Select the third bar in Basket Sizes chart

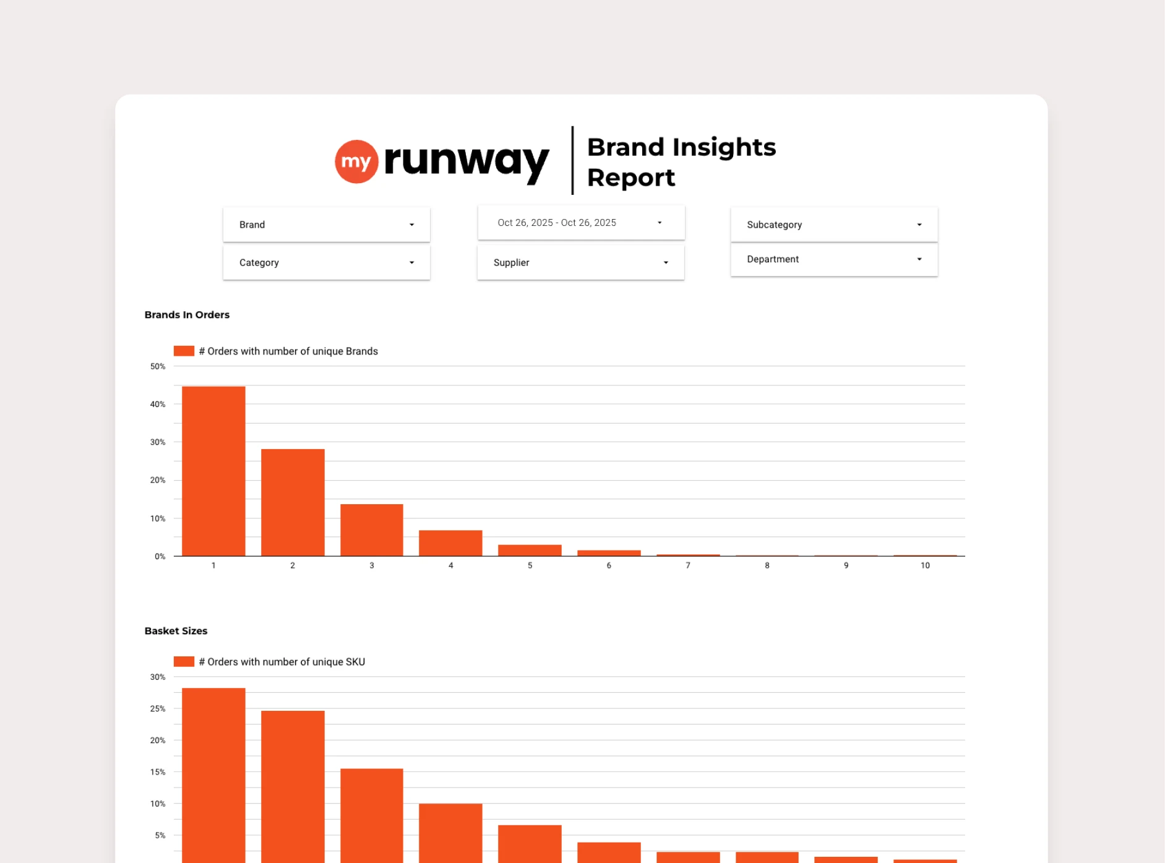372,816
